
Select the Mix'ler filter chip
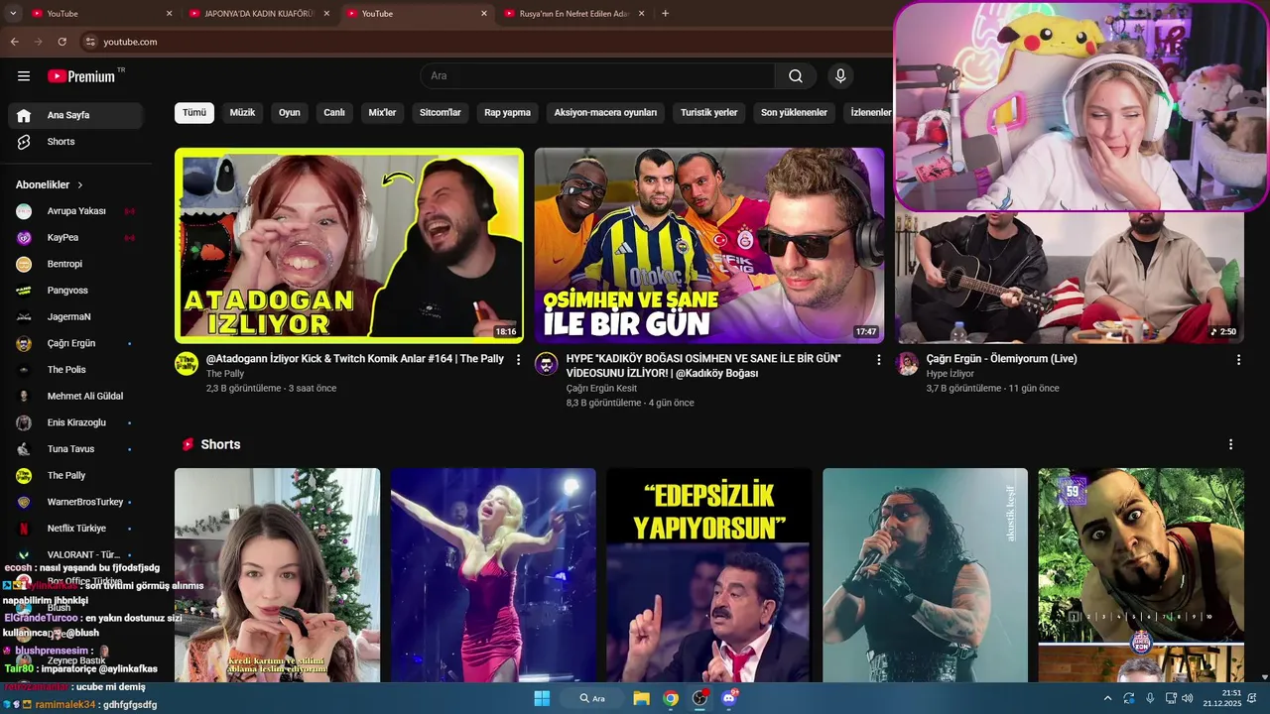pos(382,112)
